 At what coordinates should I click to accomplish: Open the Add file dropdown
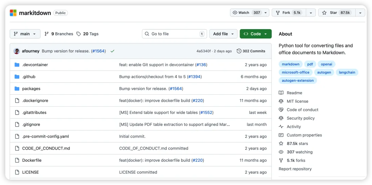coord(223,34)
